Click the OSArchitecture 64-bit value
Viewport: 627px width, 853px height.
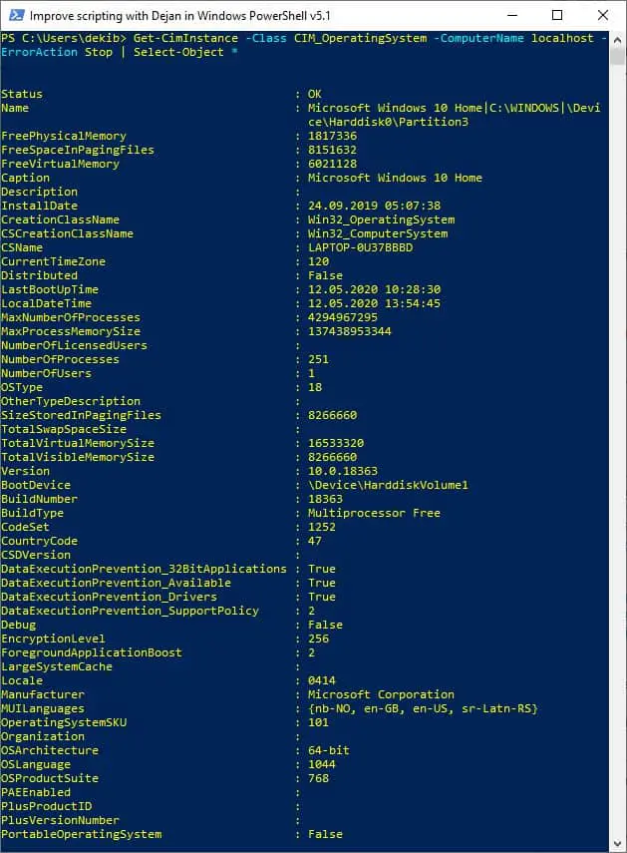pos(329,750)
